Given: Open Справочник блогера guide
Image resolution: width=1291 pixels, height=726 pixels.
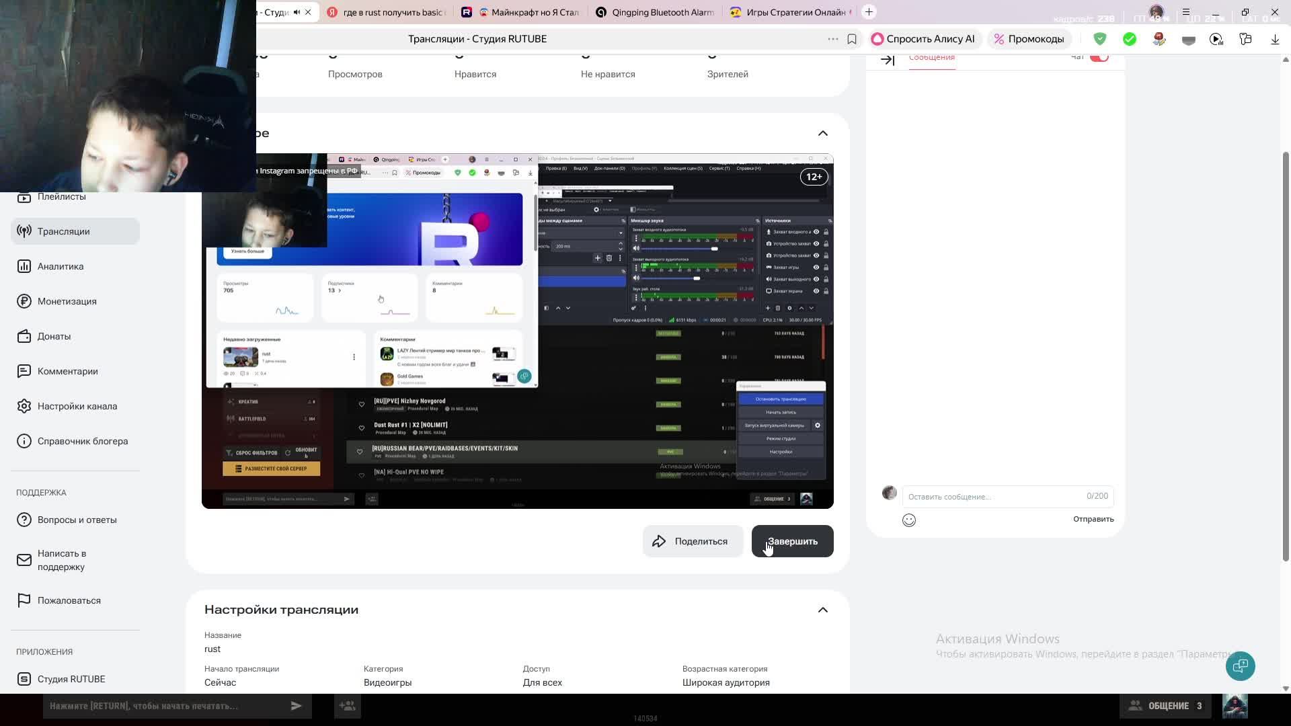Looking at the screenshot, I should [x=75, y=441].
